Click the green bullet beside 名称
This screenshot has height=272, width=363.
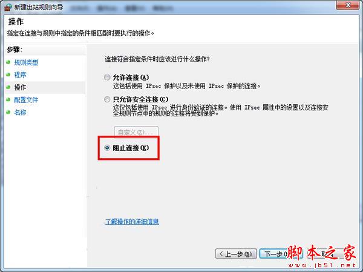point(8,112)
